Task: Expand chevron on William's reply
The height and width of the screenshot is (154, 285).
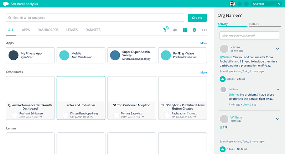Action: [x=278, y=89]
